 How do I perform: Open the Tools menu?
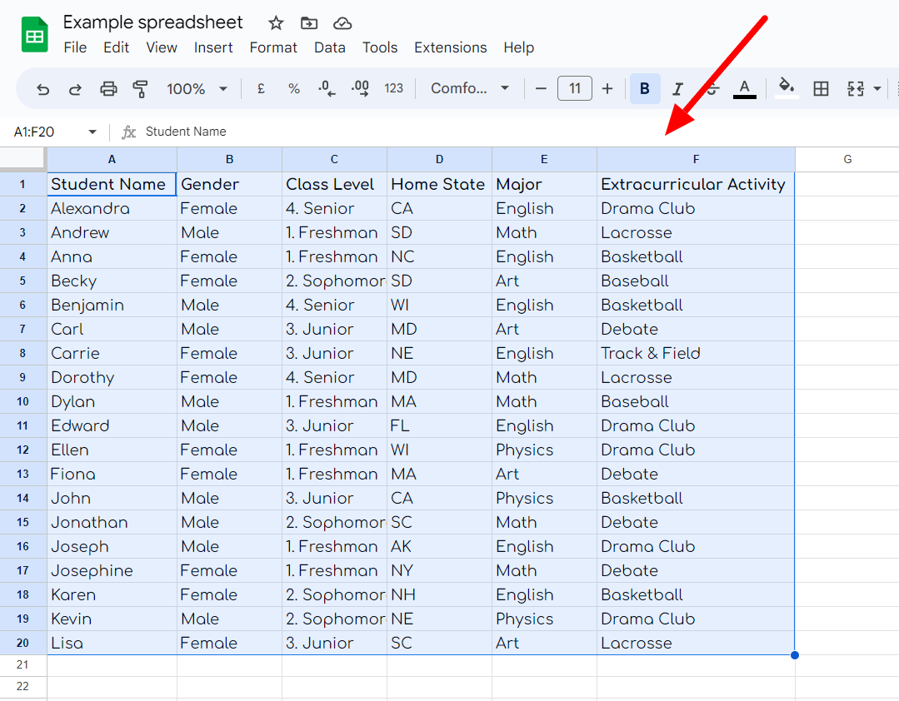[380, 47]
